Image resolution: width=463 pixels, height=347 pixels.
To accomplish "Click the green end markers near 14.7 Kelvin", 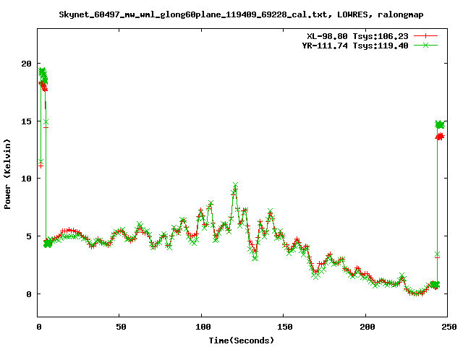I will point(439,124).
